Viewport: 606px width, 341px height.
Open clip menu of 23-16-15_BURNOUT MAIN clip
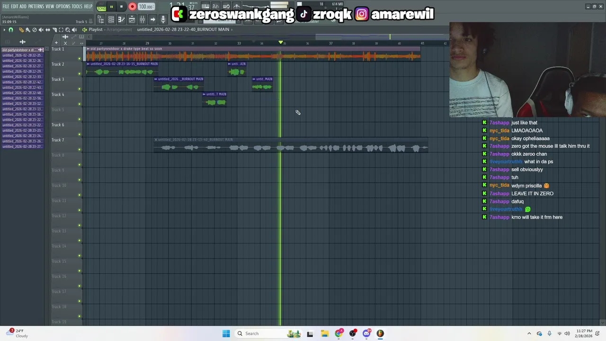point(88,64)
